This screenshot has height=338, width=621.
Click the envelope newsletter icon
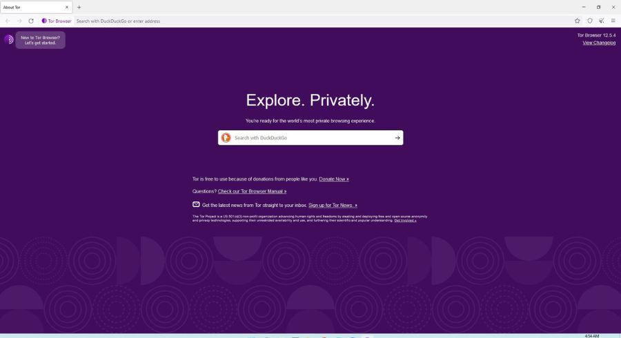[196, 204]
